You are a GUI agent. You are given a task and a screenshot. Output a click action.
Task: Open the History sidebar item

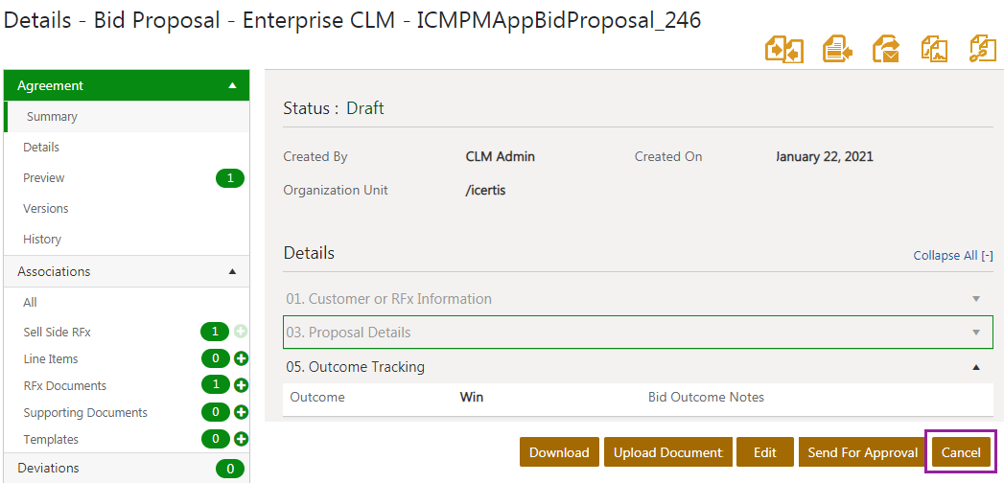point(42,240)
